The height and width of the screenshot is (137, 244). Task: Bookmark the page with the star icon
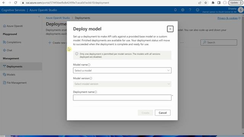point(206,3)
